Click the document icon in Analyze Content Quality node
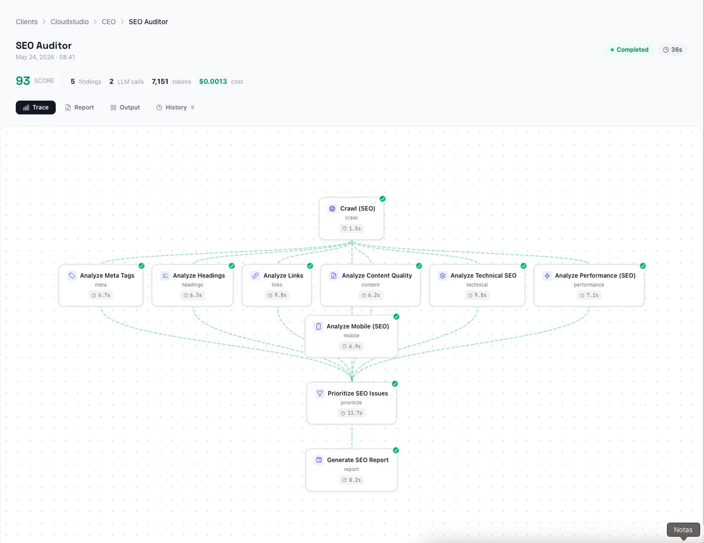Image resolution: width=704 pixels, height=543 pixels. coord(333,276)
